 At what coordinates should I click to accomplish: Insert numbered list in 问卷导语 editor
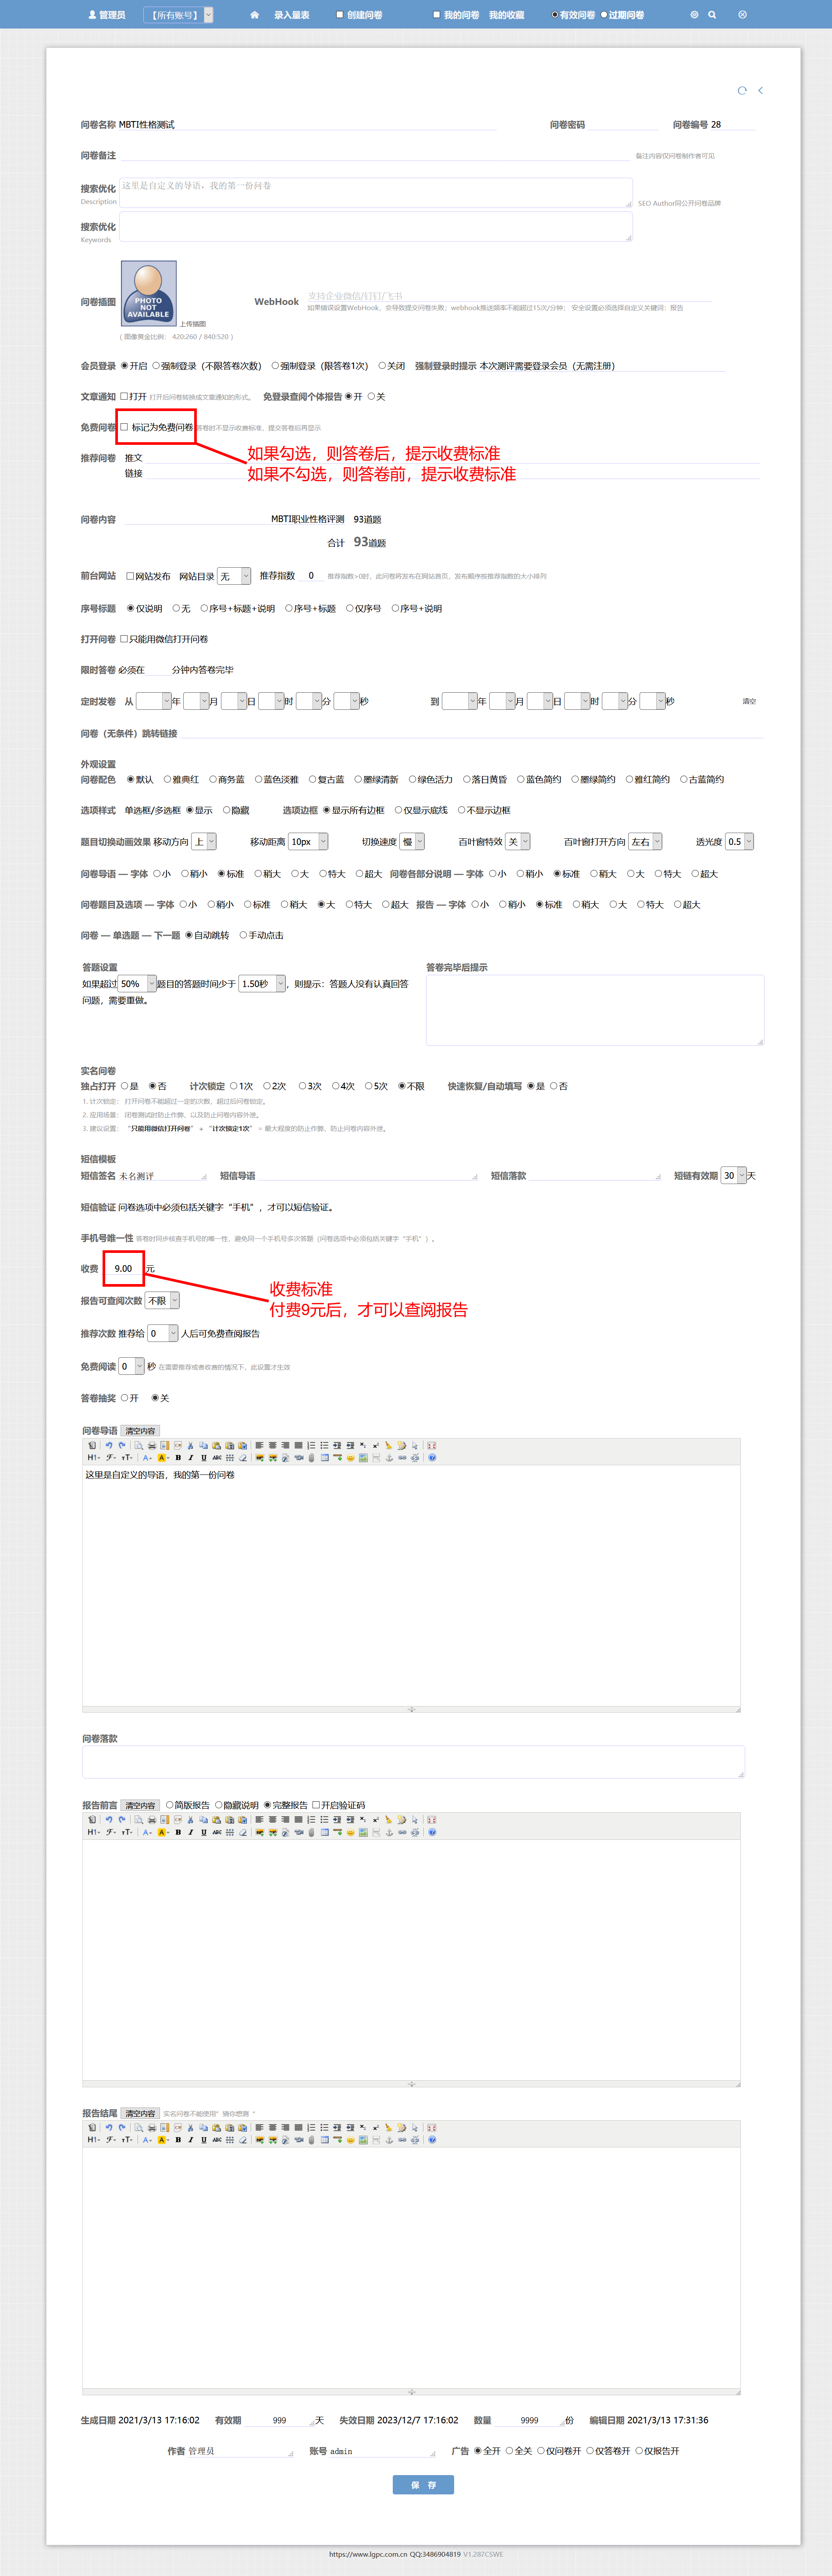tap(312, 1445)
